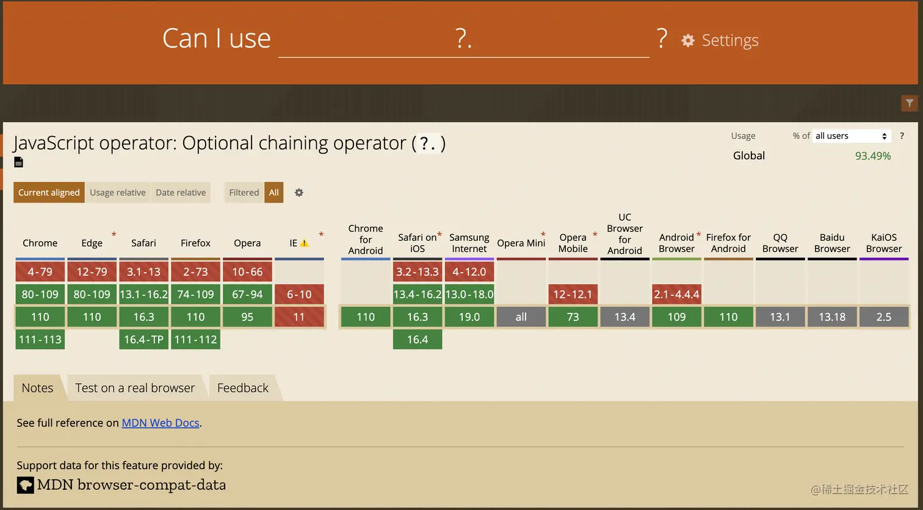Select the Android Browser column header
923x510 pixels.
point(676,243)
